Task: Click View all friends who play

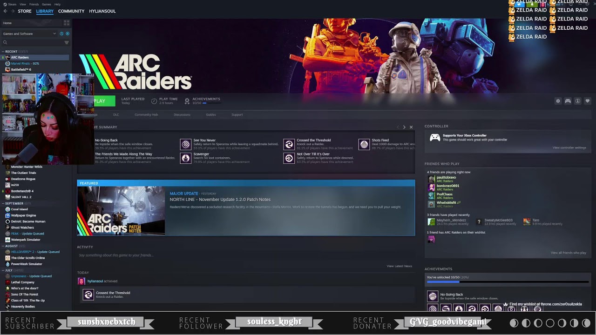Action: click(568, 253)
